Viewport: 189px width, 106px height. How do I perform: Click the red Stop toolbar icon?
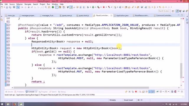[104, 7]
